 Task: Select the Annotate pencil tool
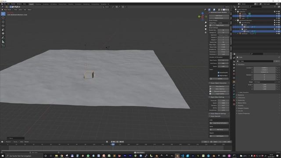tap(3, 38)
